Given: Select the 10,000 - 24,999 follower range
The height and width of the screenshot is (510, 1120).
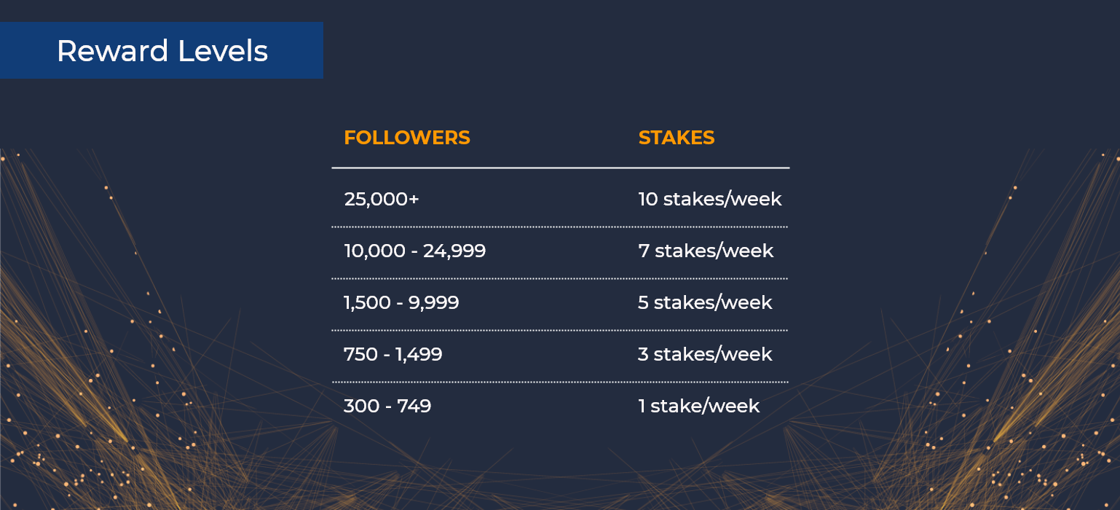Looking at the screenshot, I should coord(414,251).
